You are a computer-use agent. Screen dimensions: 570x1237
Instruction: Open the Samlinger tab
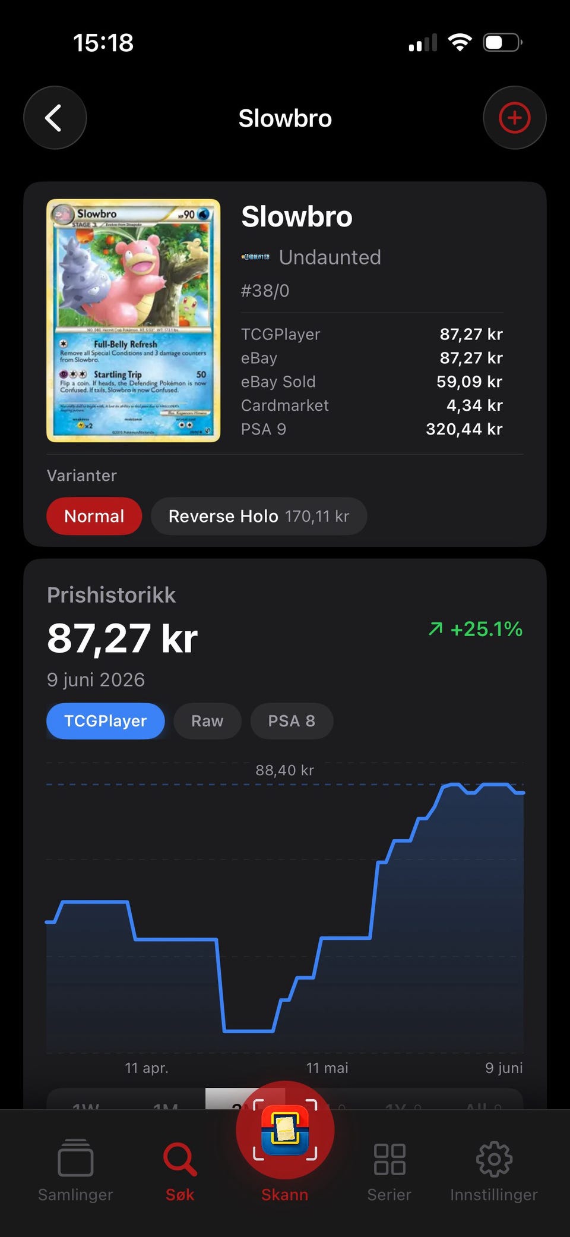pyautogui.click(x=75, y=1170)
